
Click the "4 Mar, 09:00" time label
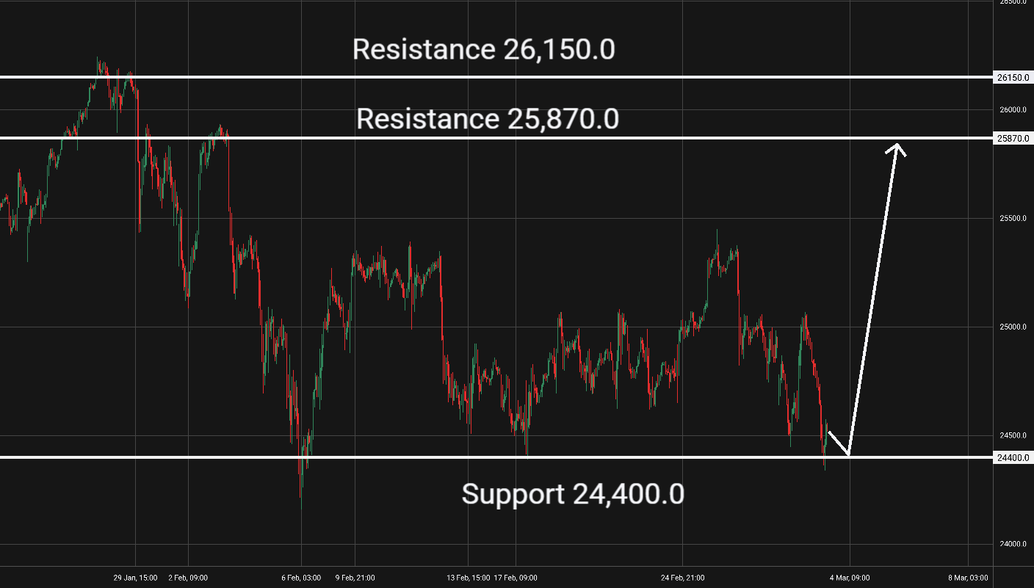pyautogui.click(x=850, y=578)
